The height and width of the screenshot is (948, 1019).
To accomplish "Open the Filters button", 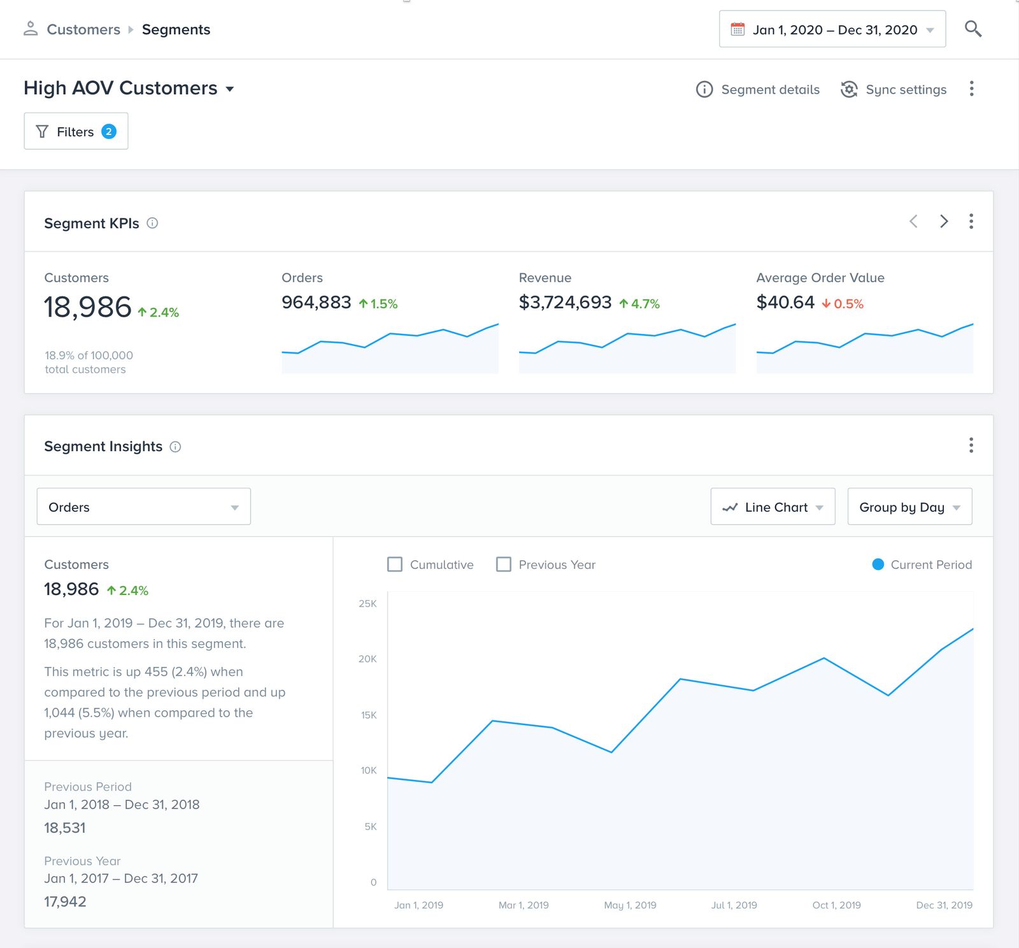I will tap(76, 131).
